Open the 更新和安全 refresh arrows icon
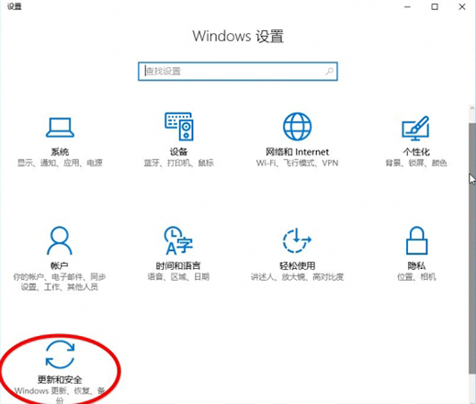The image size is (476, 404). (60, 354)
